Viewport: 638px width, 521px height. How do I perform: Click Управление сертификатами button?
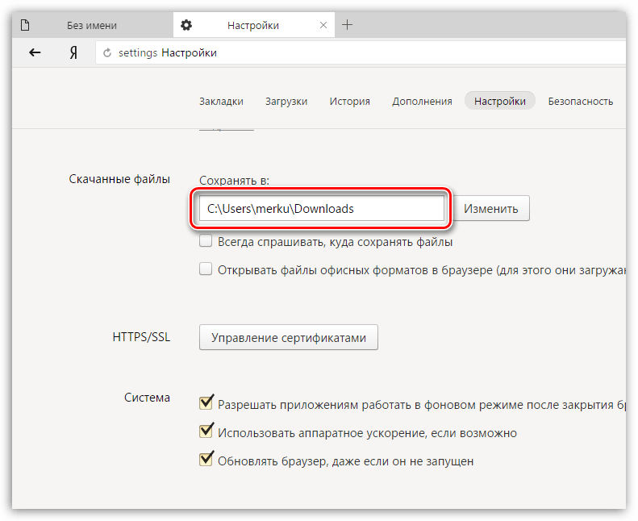[x=289, y=337]
